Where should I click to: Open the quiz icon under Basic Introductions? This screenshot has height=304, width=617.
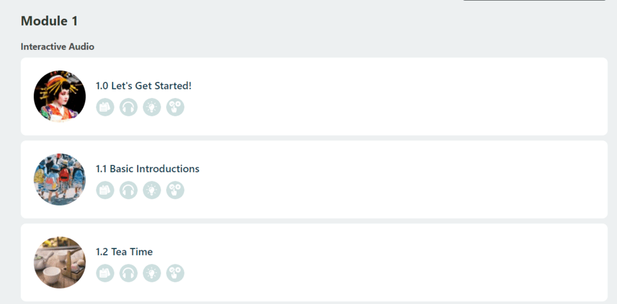(175, 190)
